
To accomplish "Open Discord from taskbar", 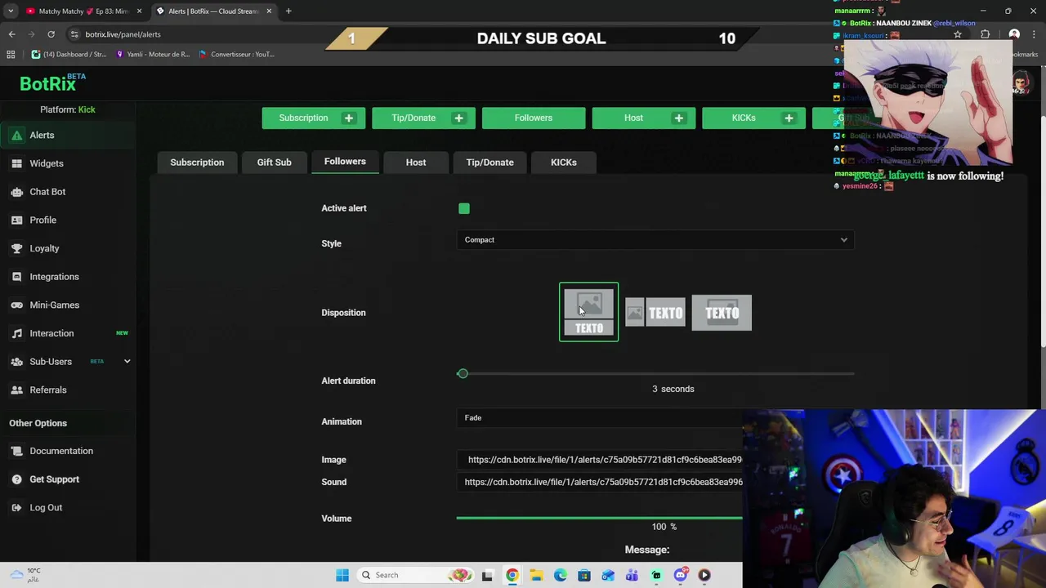I will tap(680, 575).
